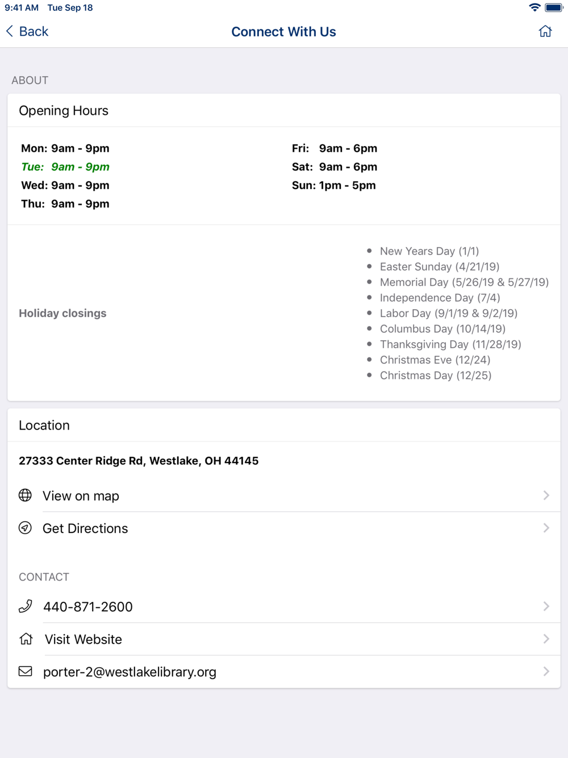Open the View on map row chevron

click(x=546, y=495)
